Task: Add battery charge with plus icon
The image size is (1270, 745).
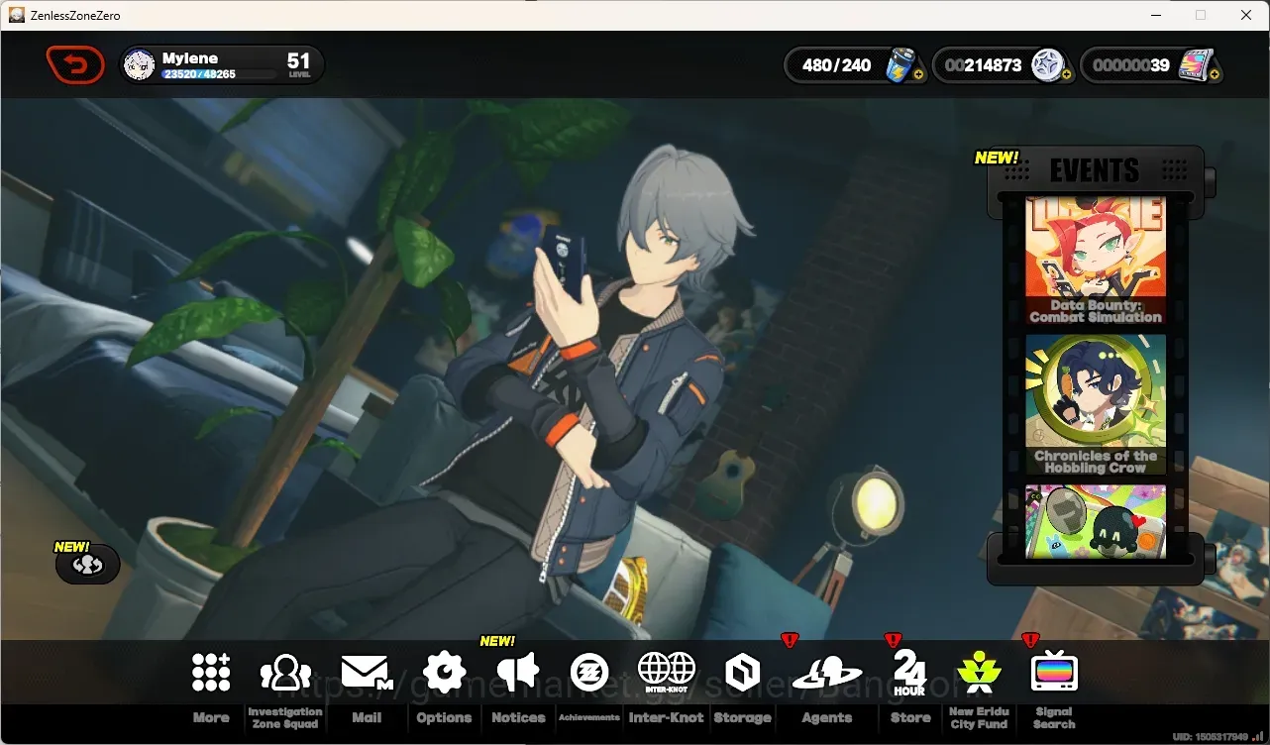Action: coord(918,74)
